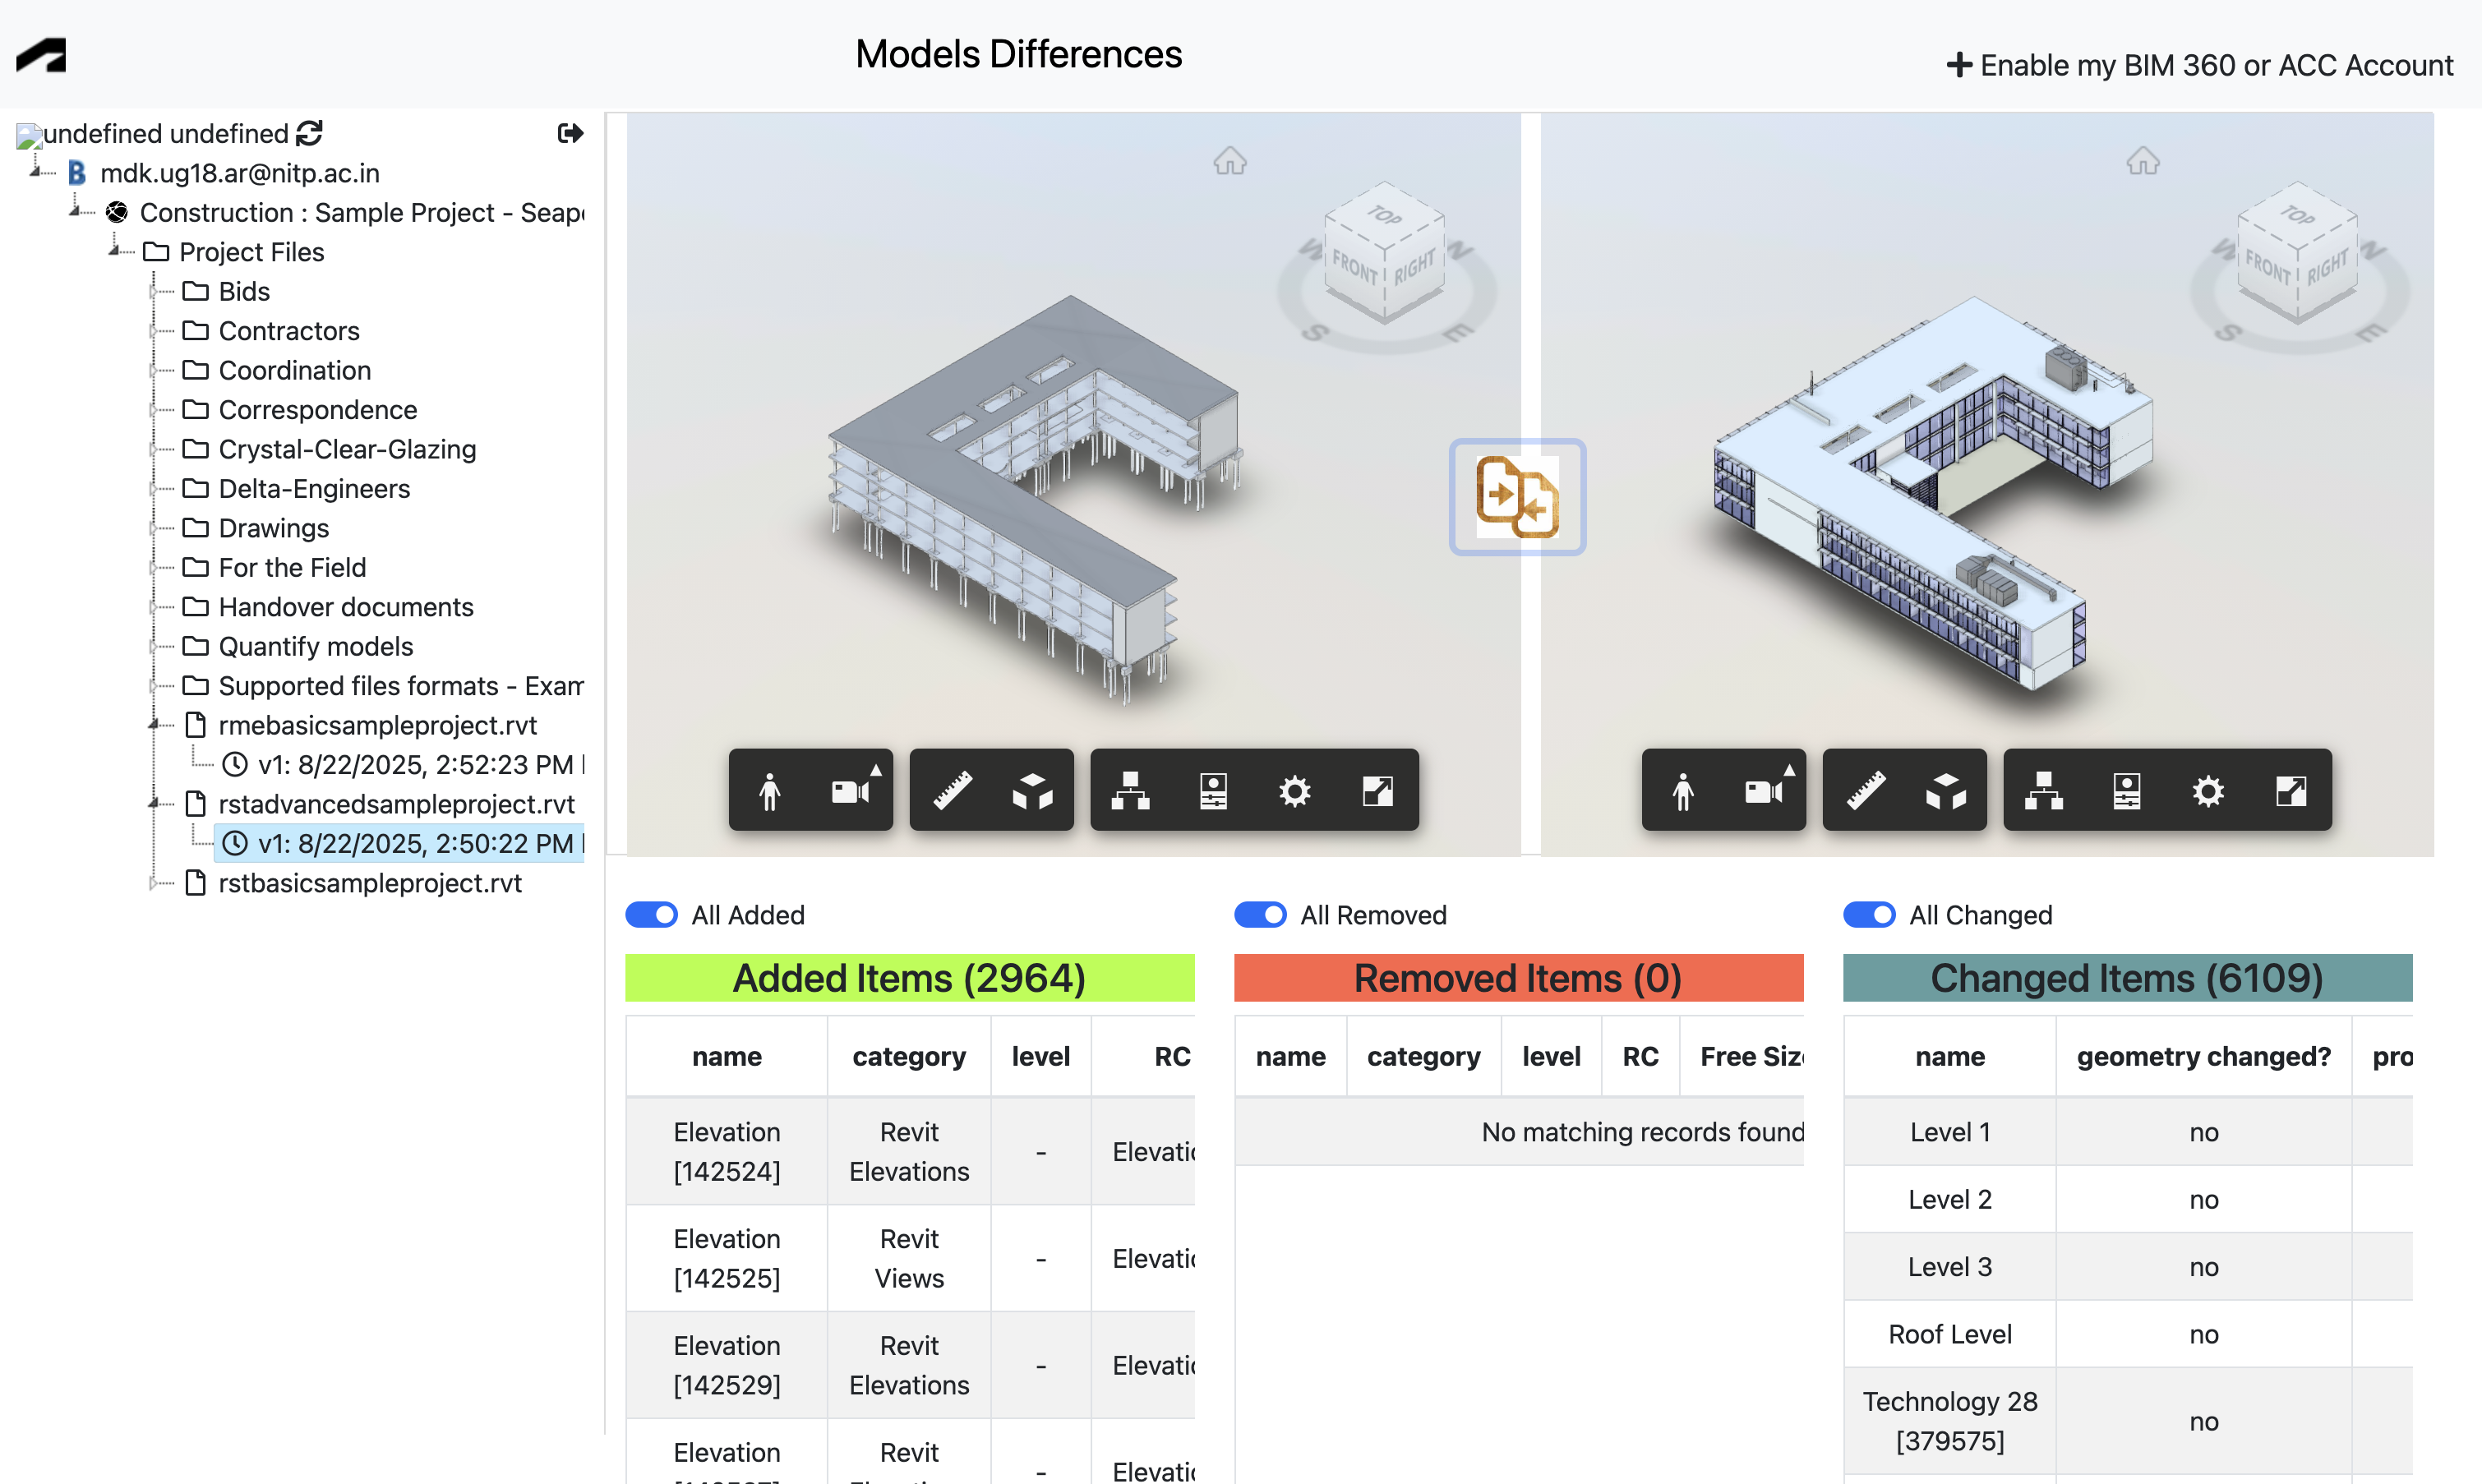2482x1484 pixels.
Task: Select rstadvancedsampleproject v1 2:50:22 PM version
Action: pos(402,843)
